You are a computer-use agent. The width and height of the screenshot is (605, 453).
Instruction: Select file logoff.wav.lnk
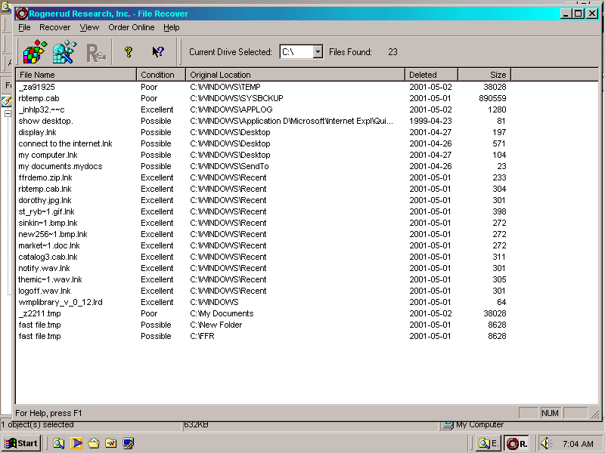coord(45,291)
